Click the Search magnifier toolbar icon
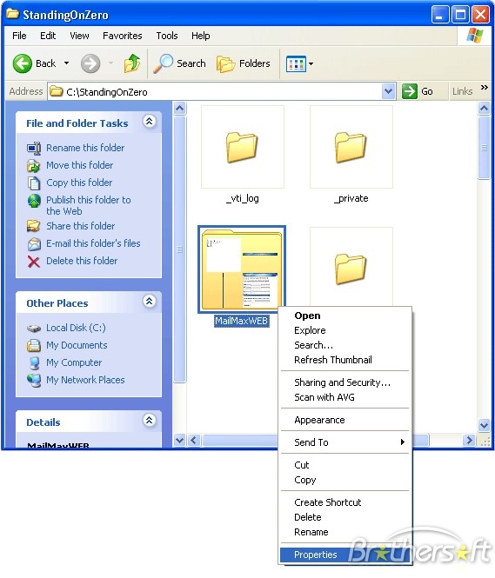This screenshot has height=578, width=495. [x=163, y=63]
